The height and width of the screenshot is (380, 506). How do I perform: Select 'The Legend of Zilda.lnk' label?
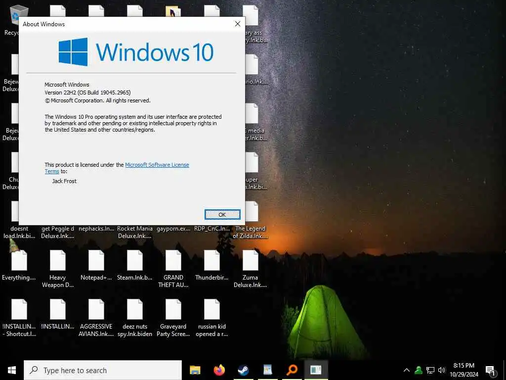(x=251, y=233)
